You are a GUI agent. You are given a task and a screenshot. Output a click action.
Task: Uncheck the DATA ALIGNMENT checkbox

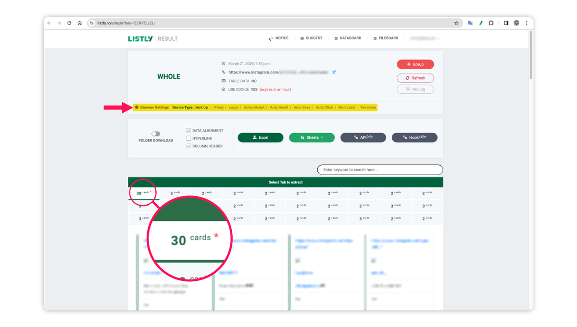[188, 131]
